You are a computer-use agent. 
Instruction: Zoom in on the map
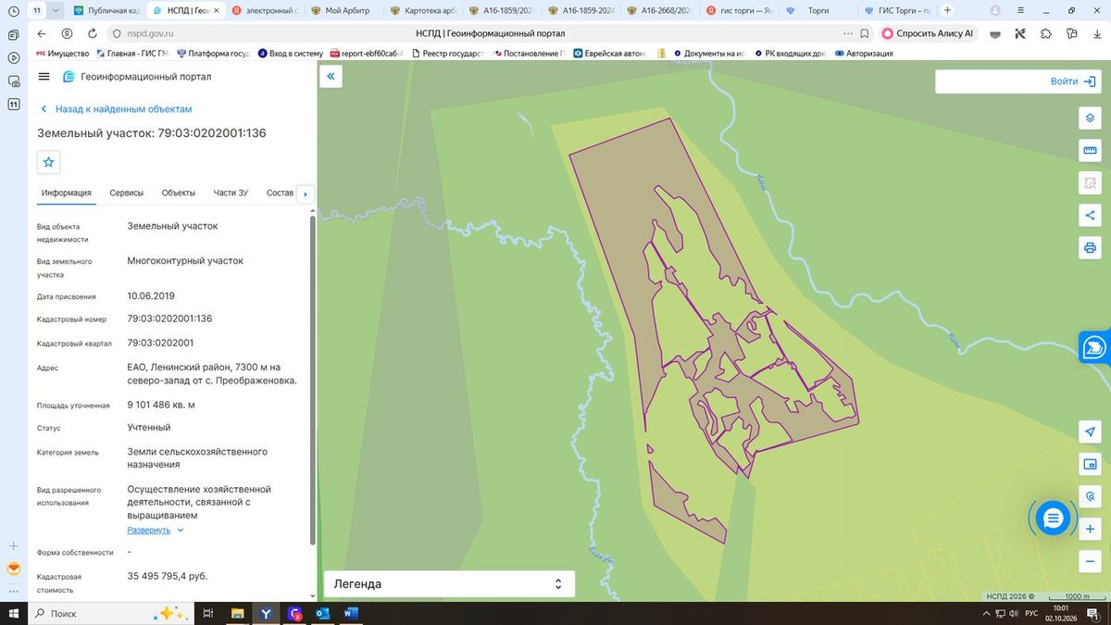tap(1090, 530)
